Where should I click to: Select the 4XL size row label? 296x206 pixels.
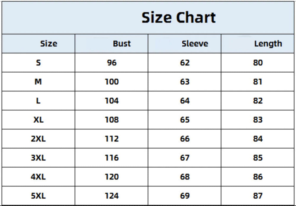point(38,177)
